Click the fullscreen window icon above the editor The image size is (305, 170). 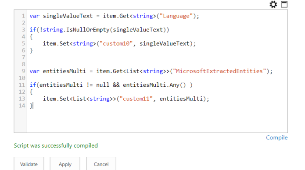point(284,4)
